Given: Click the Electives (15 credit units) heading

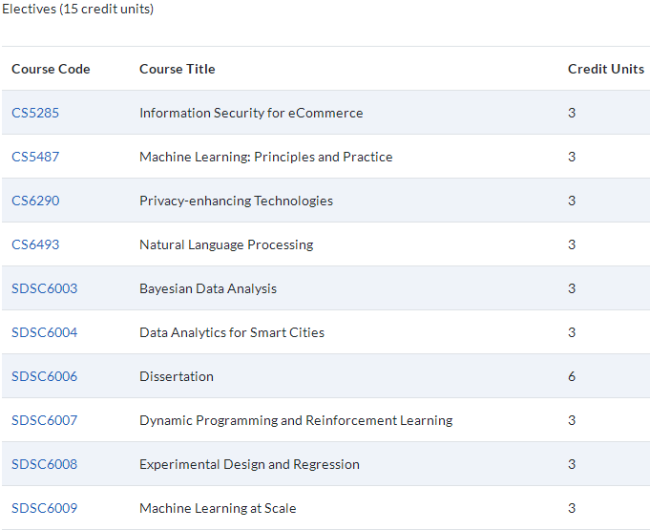Looking at the screenshot, I should (78, 10).
